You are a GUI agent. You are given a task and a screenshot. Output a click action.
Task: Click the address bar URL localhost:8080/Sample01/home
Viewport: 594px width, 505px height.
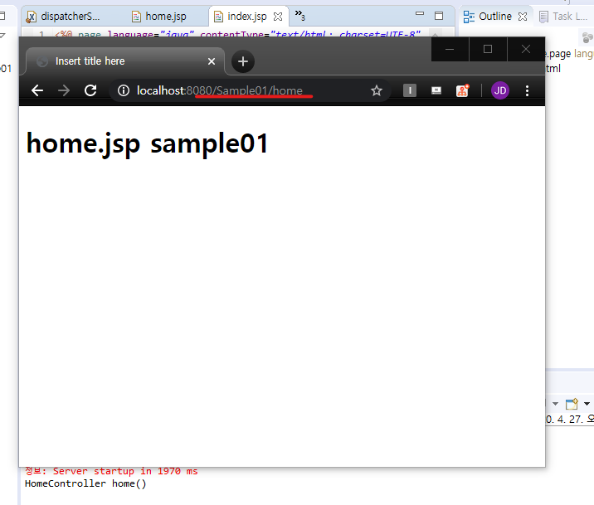[x=219, y=90]
